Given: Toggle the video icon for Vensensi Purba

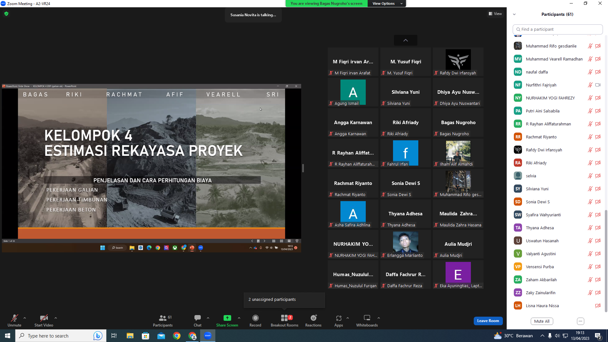Looking at the screenshot, I should 598,267.
